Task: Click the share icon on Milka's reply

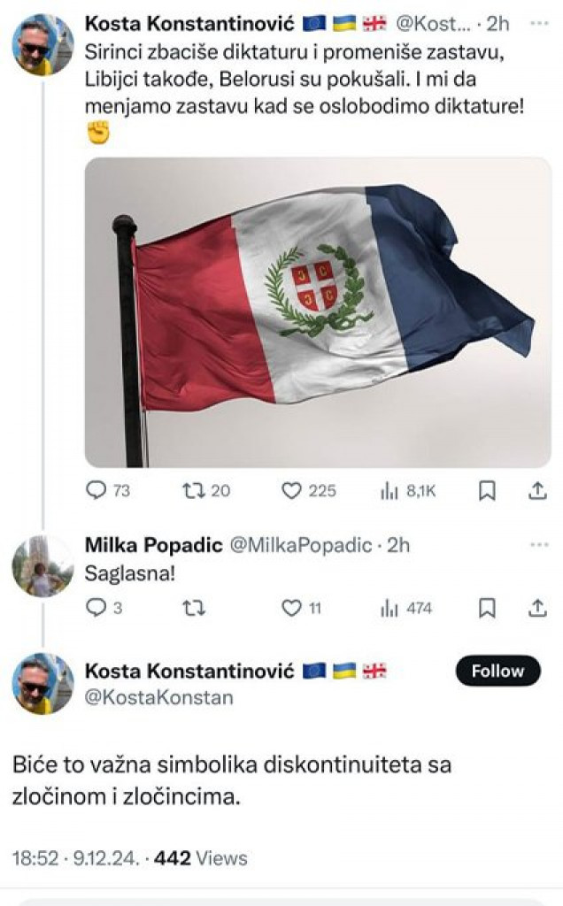Action: pos(536,605)
